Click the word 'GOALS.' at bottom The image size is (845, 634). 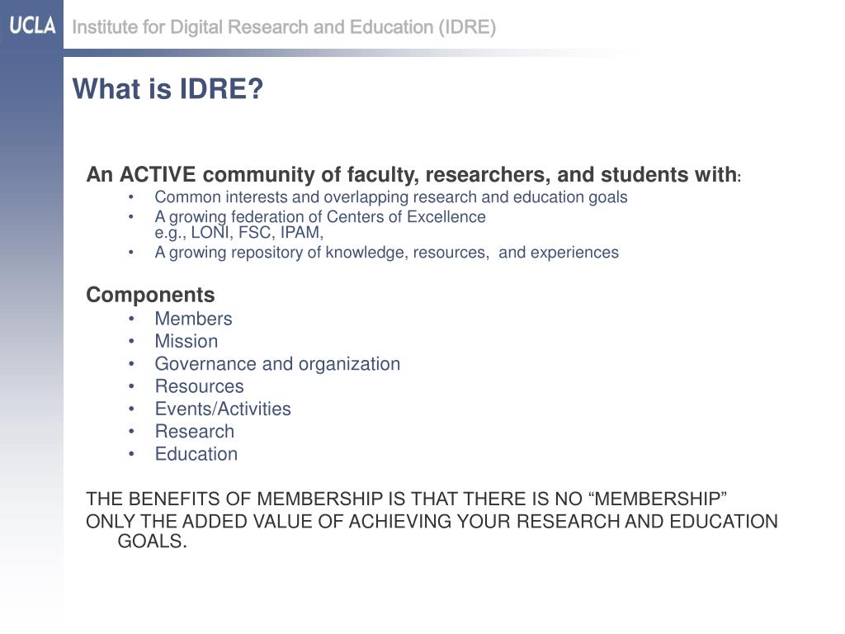tap(152, 542)
